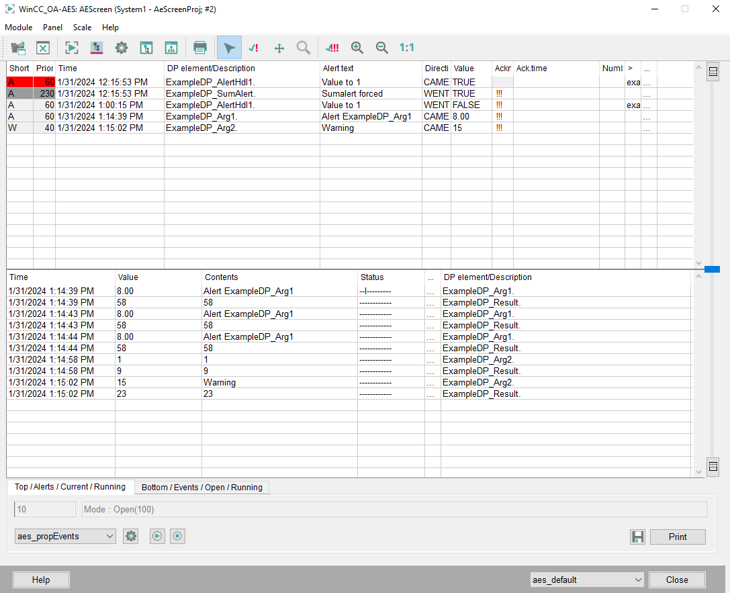Viewport: 730px width, 593px height.
Task: Click the Help button
Action: (41, 580)
